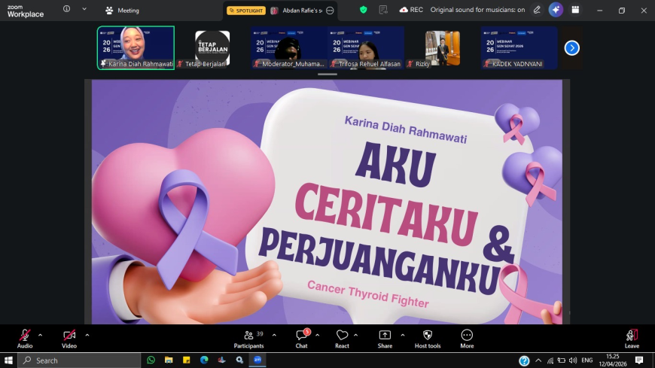Open the Chat panel

pyautogui.click(x=302, y=339)
